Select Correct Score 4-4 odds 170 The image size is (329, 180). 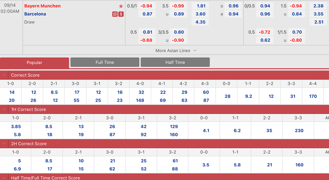click(x=313, y=96)
